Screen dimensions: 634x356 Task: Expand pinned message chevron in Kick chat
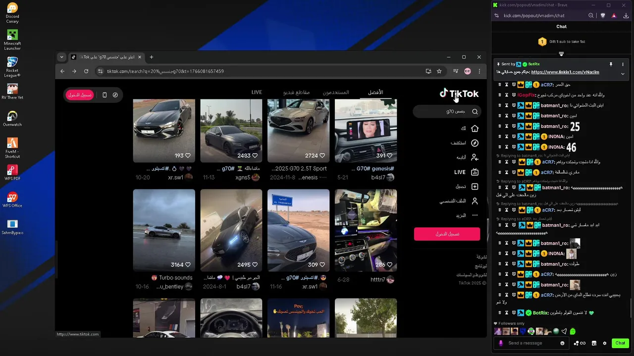pyautogui.click(x=623, y=74)
